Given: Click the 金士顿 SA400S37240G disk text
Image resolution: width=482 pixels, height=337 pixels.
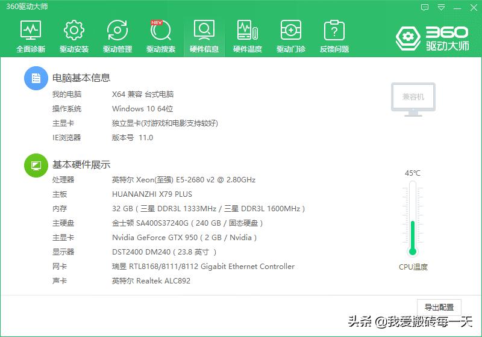Looking at the screenshot, I should (x=187, y=223).
